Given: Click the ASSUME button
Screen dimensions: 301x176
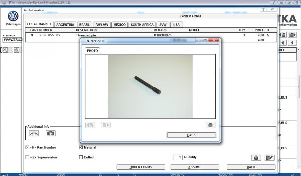Looking at the screenshot, I should coord(195,167).
